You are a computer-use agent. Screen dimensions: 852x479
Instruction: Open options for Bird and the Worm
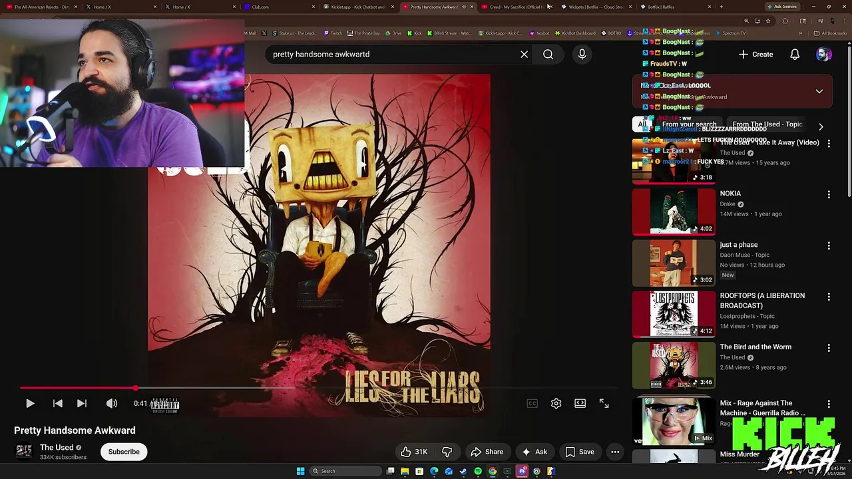click(x=829, y=348)
